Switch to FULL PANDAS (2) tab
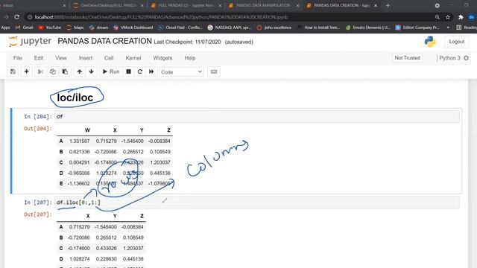 pyautogui.click(x=186, y=5)
